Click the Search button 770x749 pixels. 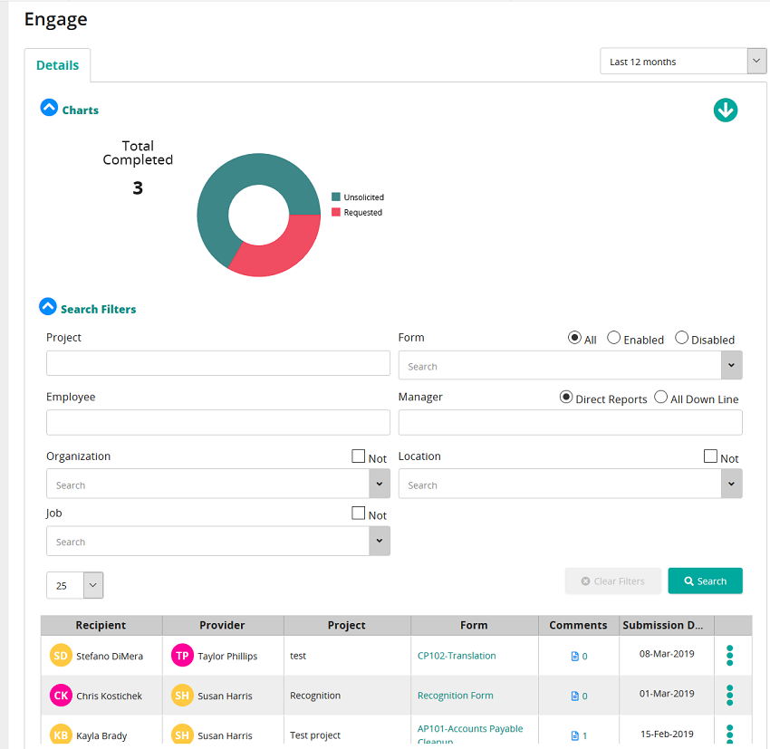pos(705,581)
